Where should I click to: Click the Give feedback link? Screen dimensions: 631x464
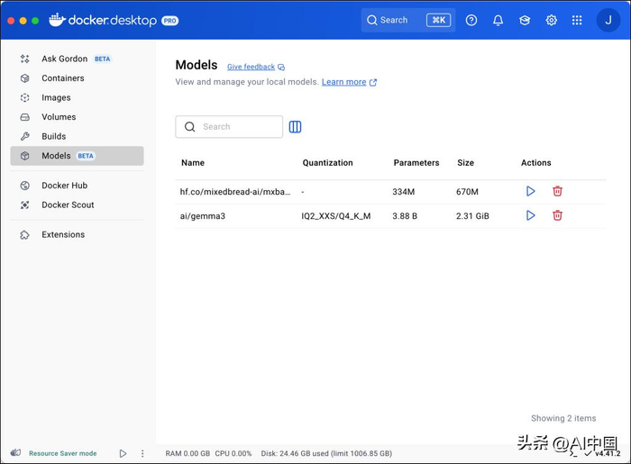coord(251,67)
